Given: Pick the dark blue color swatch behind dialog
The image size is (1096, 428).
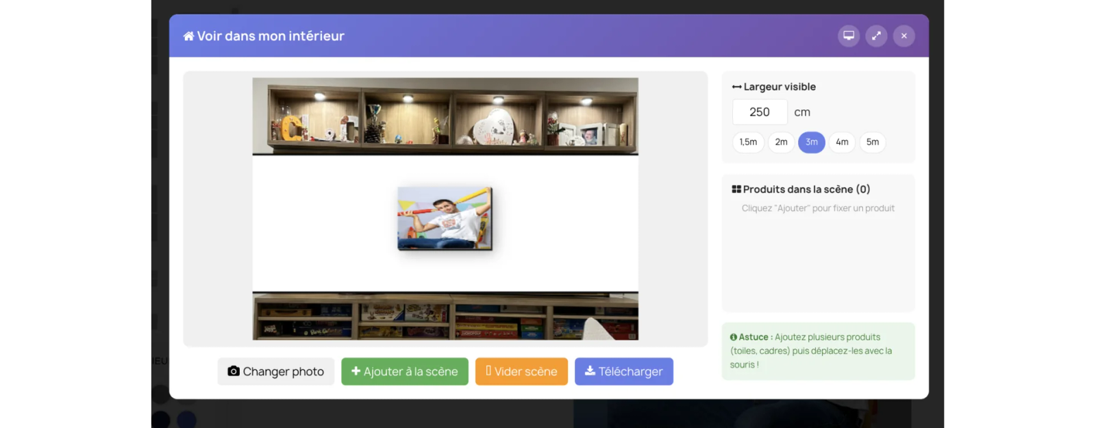Looking at the screenshot, I should tap(186, 419).
